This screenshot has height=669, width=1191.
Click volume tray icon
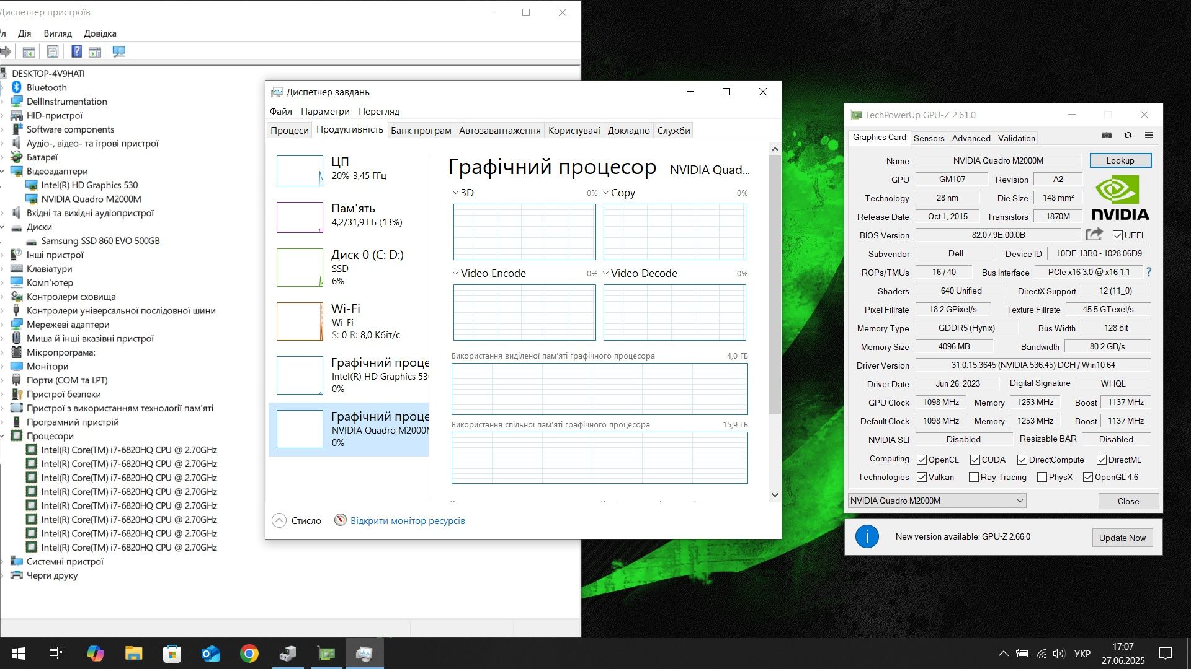[1058, 654]
